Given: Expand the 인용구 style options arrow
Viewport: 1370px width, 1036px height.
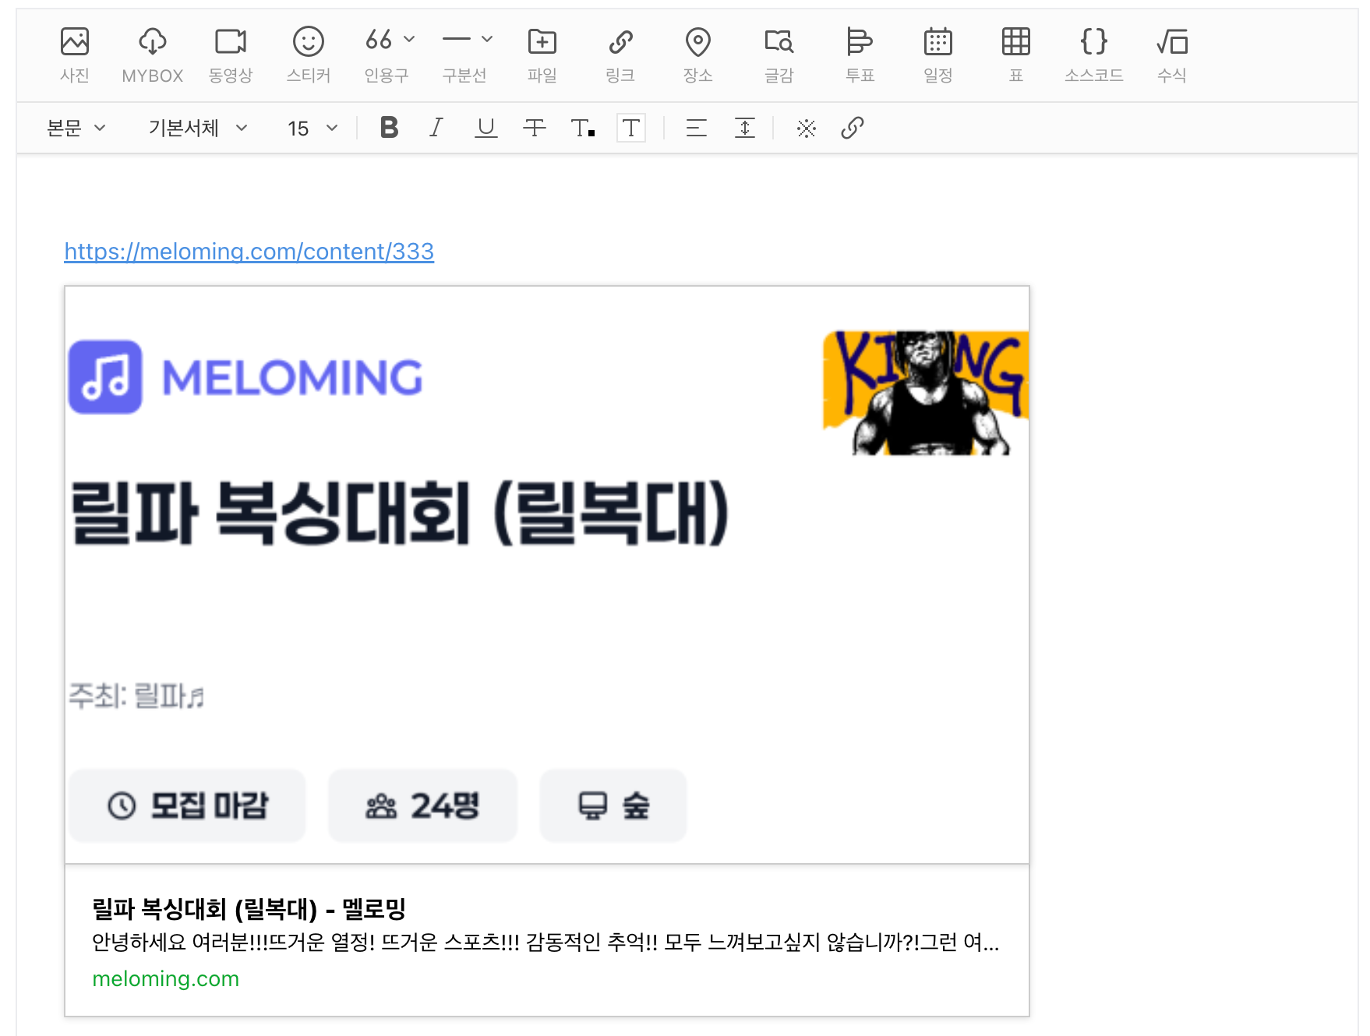Looking at the screenshot, I should pyautogui.click(x=409, y=39).
